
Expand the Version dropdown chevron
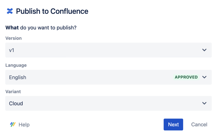[x=204, y=50]
